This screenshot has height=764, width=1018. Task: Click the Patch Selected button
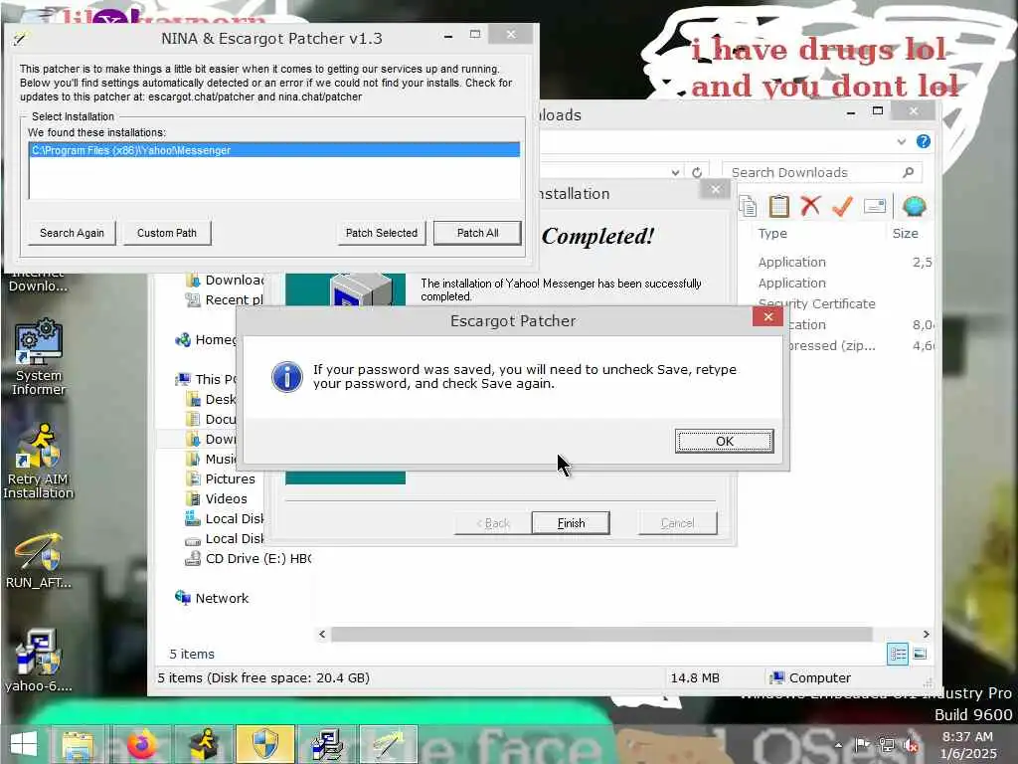coord(381,233)
